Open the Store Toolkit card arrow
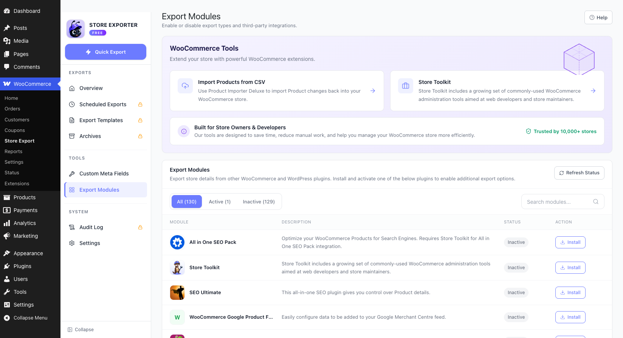This screenshot has width=623, height=338. pyautogui.click(x=593, y=91)
